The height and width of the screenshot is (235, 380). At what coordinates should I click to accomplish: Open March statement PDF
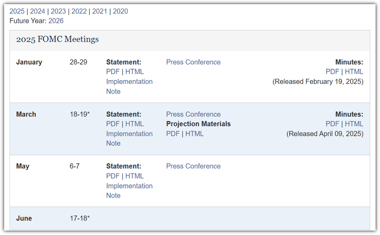coord(113,124)
